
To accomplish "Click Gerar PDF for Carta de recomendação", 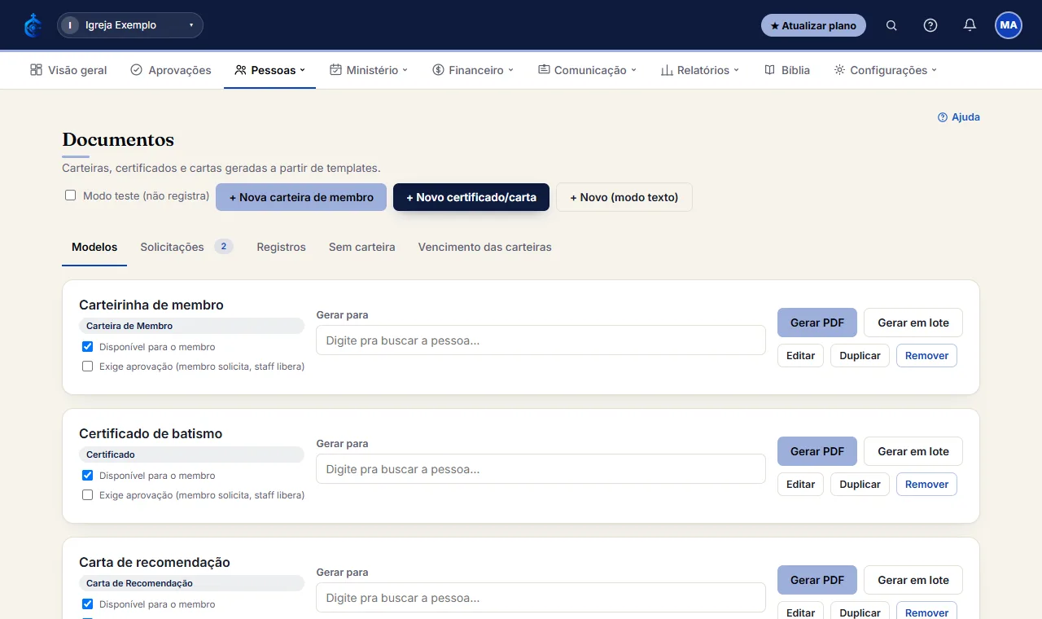I will (817, 580).
